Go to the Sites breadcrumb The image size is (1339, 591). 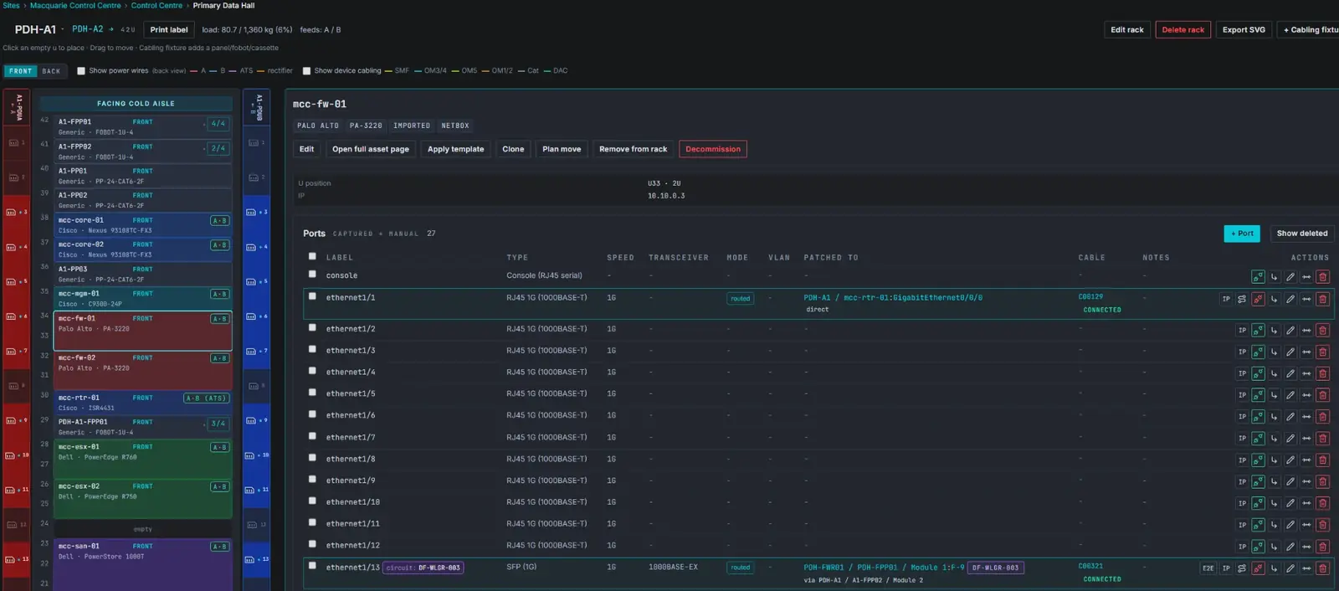[11, 6]
